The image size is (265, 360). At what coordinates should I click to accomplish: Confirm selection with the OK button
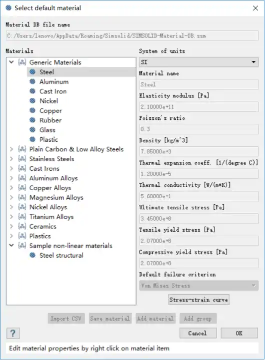pos(239,333)
